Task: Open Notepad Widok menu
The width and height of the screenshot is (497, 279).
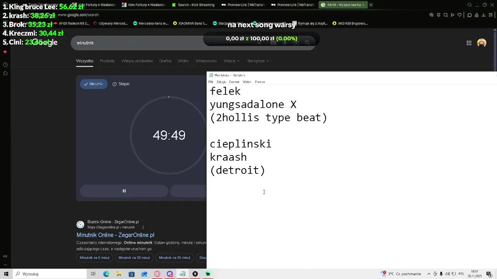Action: click(x=247, y=82)
